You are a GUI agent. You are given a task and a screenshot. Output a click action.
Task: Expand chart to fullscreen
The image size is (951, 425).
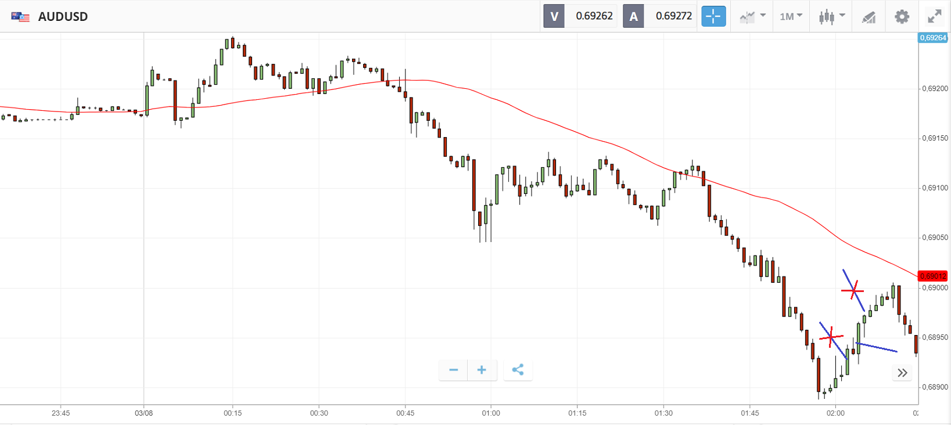point(934,16)
